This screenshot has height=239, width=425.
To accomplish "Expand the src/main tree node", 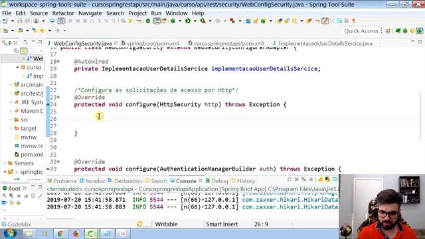I will click(x=11, y=85).
